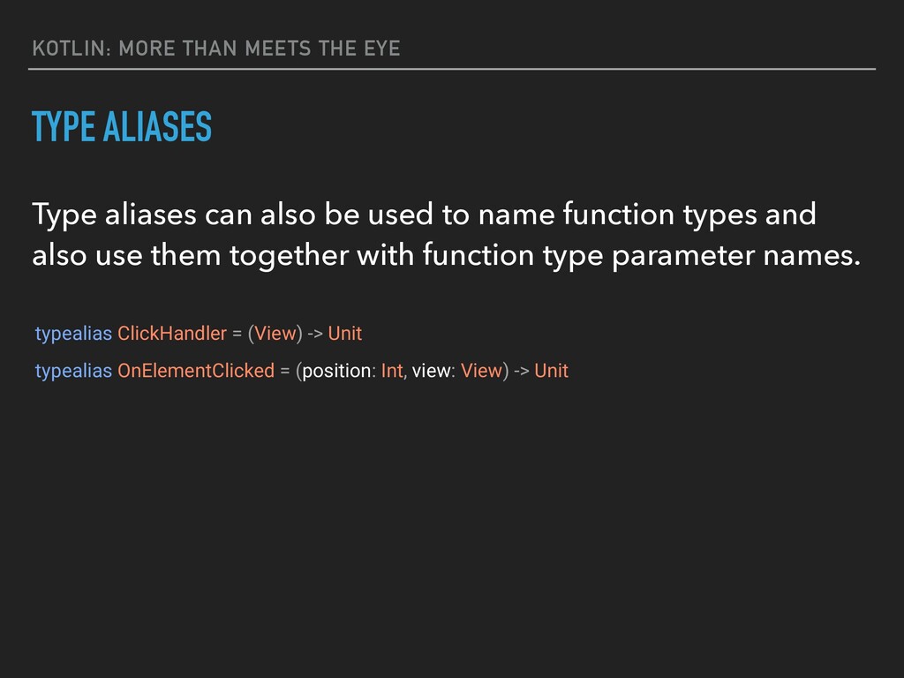
Task: Click the 'view:' parameter name
Action: (x=433, y=371)
